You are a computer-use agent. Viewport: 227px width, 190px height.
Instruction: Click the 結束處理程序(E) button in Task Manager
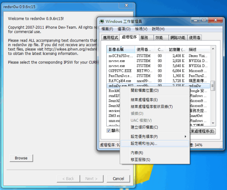point(202,131)
